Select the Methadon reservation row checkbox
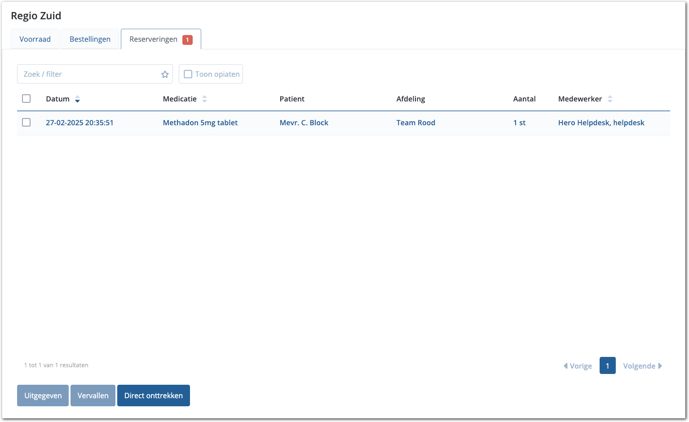 coord(26,123)
